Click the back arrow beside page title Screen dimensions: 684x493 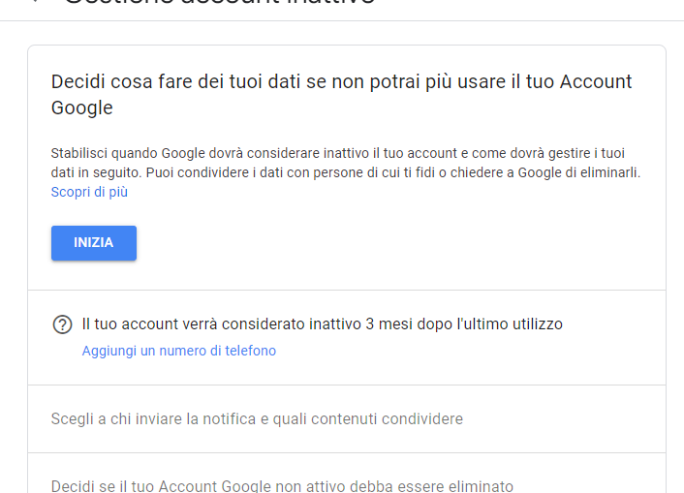click(37, 1)
